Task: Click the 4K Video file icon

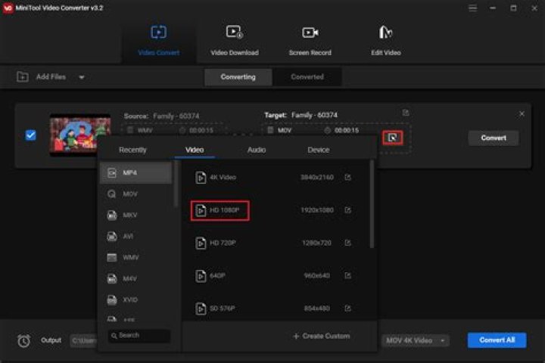Action: point(201,178)
